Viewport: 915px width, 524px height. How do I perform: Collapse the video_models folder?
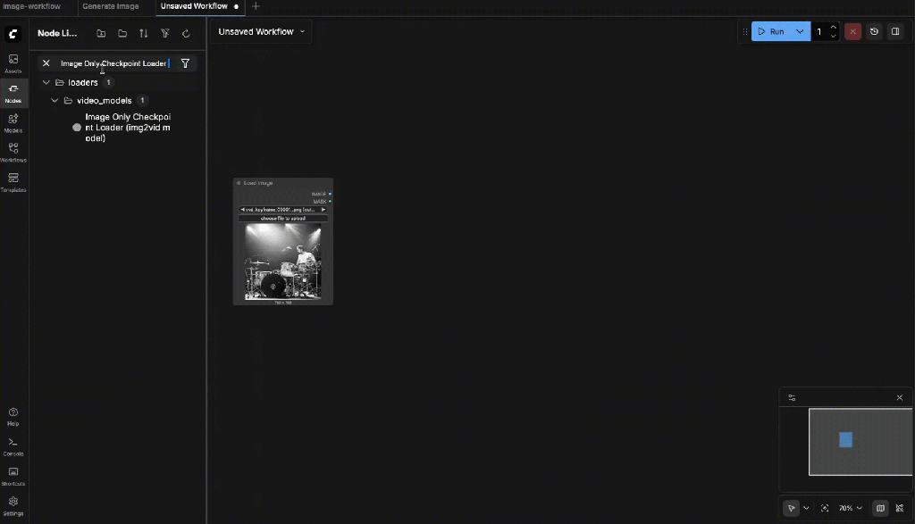point(55,101)
